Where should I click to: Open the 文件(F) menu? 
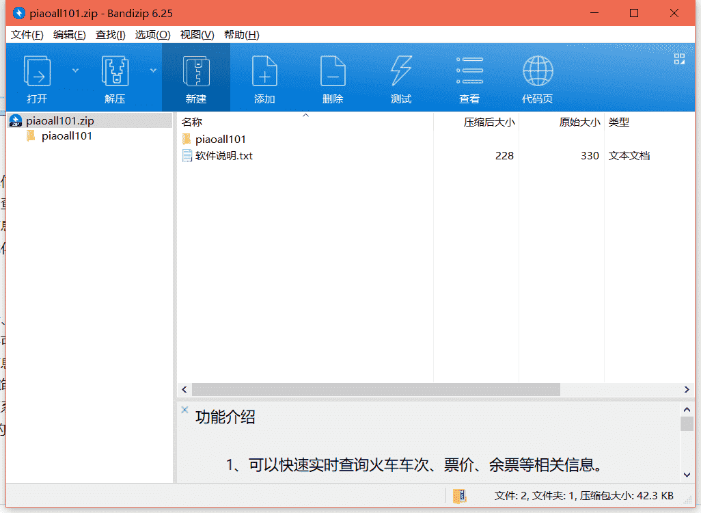point(27,35)
